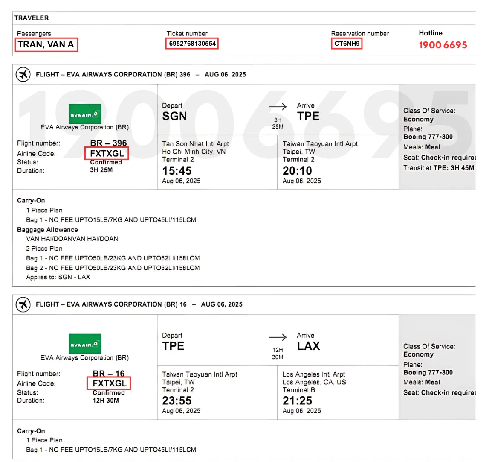Click the arrow between SGN and TPE
Screen dimensions: 492x462
pyautogui.click(x=278, y=106)
